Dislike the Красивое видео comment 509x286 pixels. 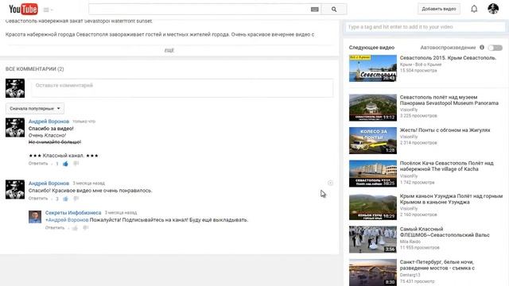pyautogui.click(x=76, y=199)
